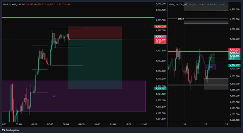Viewport: 243px width, 133px height.
Task: Click the 07:00 time axis label
Action: [x=50, y=124]
